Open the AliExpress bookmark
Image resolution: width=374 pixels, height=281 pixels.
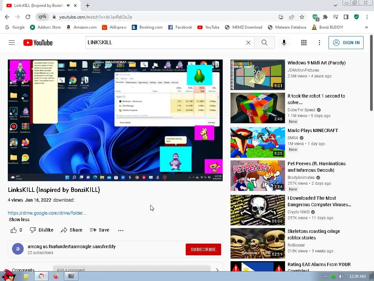[114, 27]
